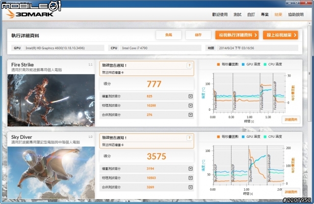Viewport: 314px width, 204px height.
Task: Select the 結果 results tab
Action: coord(278,14)
